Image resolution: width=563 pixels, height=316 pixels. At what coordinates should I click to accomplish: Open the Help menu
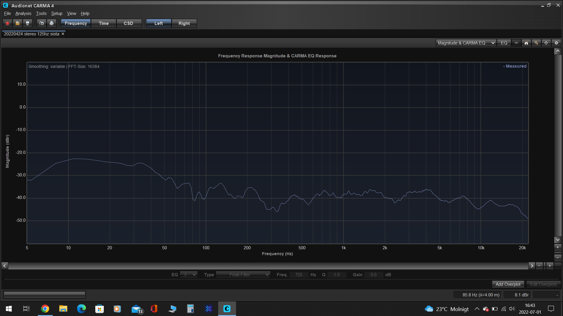tap(85, 13)
